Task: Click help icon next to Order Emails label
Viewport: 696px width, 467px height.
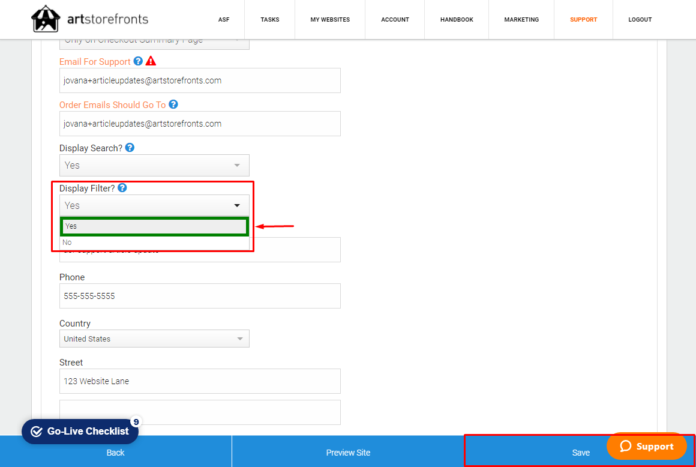Action: tap(173, 104)
